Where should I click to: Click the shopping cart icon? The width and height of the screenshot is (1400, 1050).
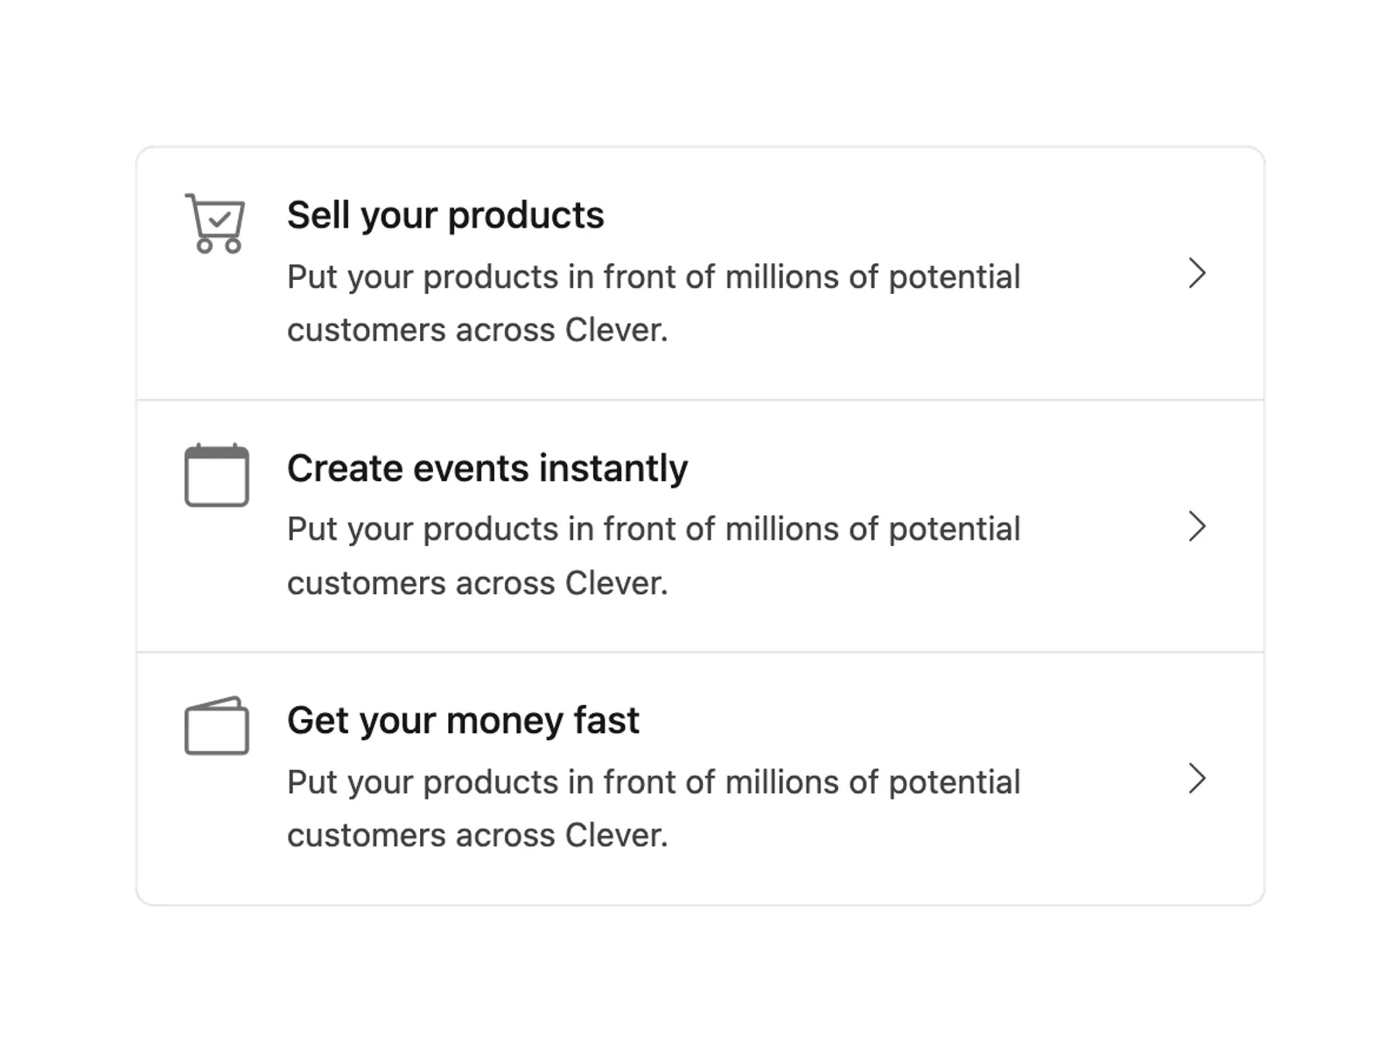coord(215,223)
